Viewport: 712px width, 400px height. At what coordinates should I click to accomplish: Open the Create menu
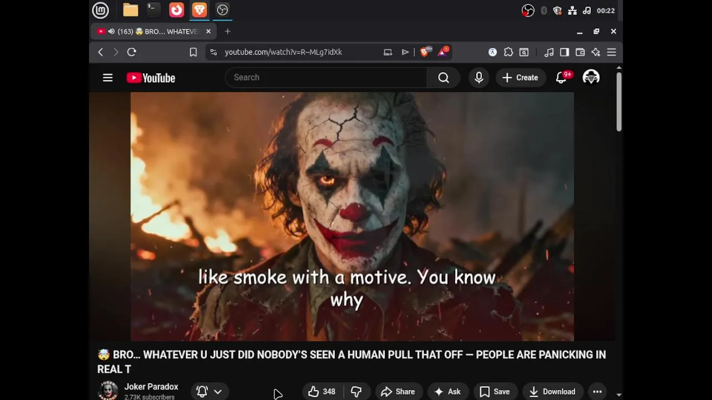tap(521, 78)
